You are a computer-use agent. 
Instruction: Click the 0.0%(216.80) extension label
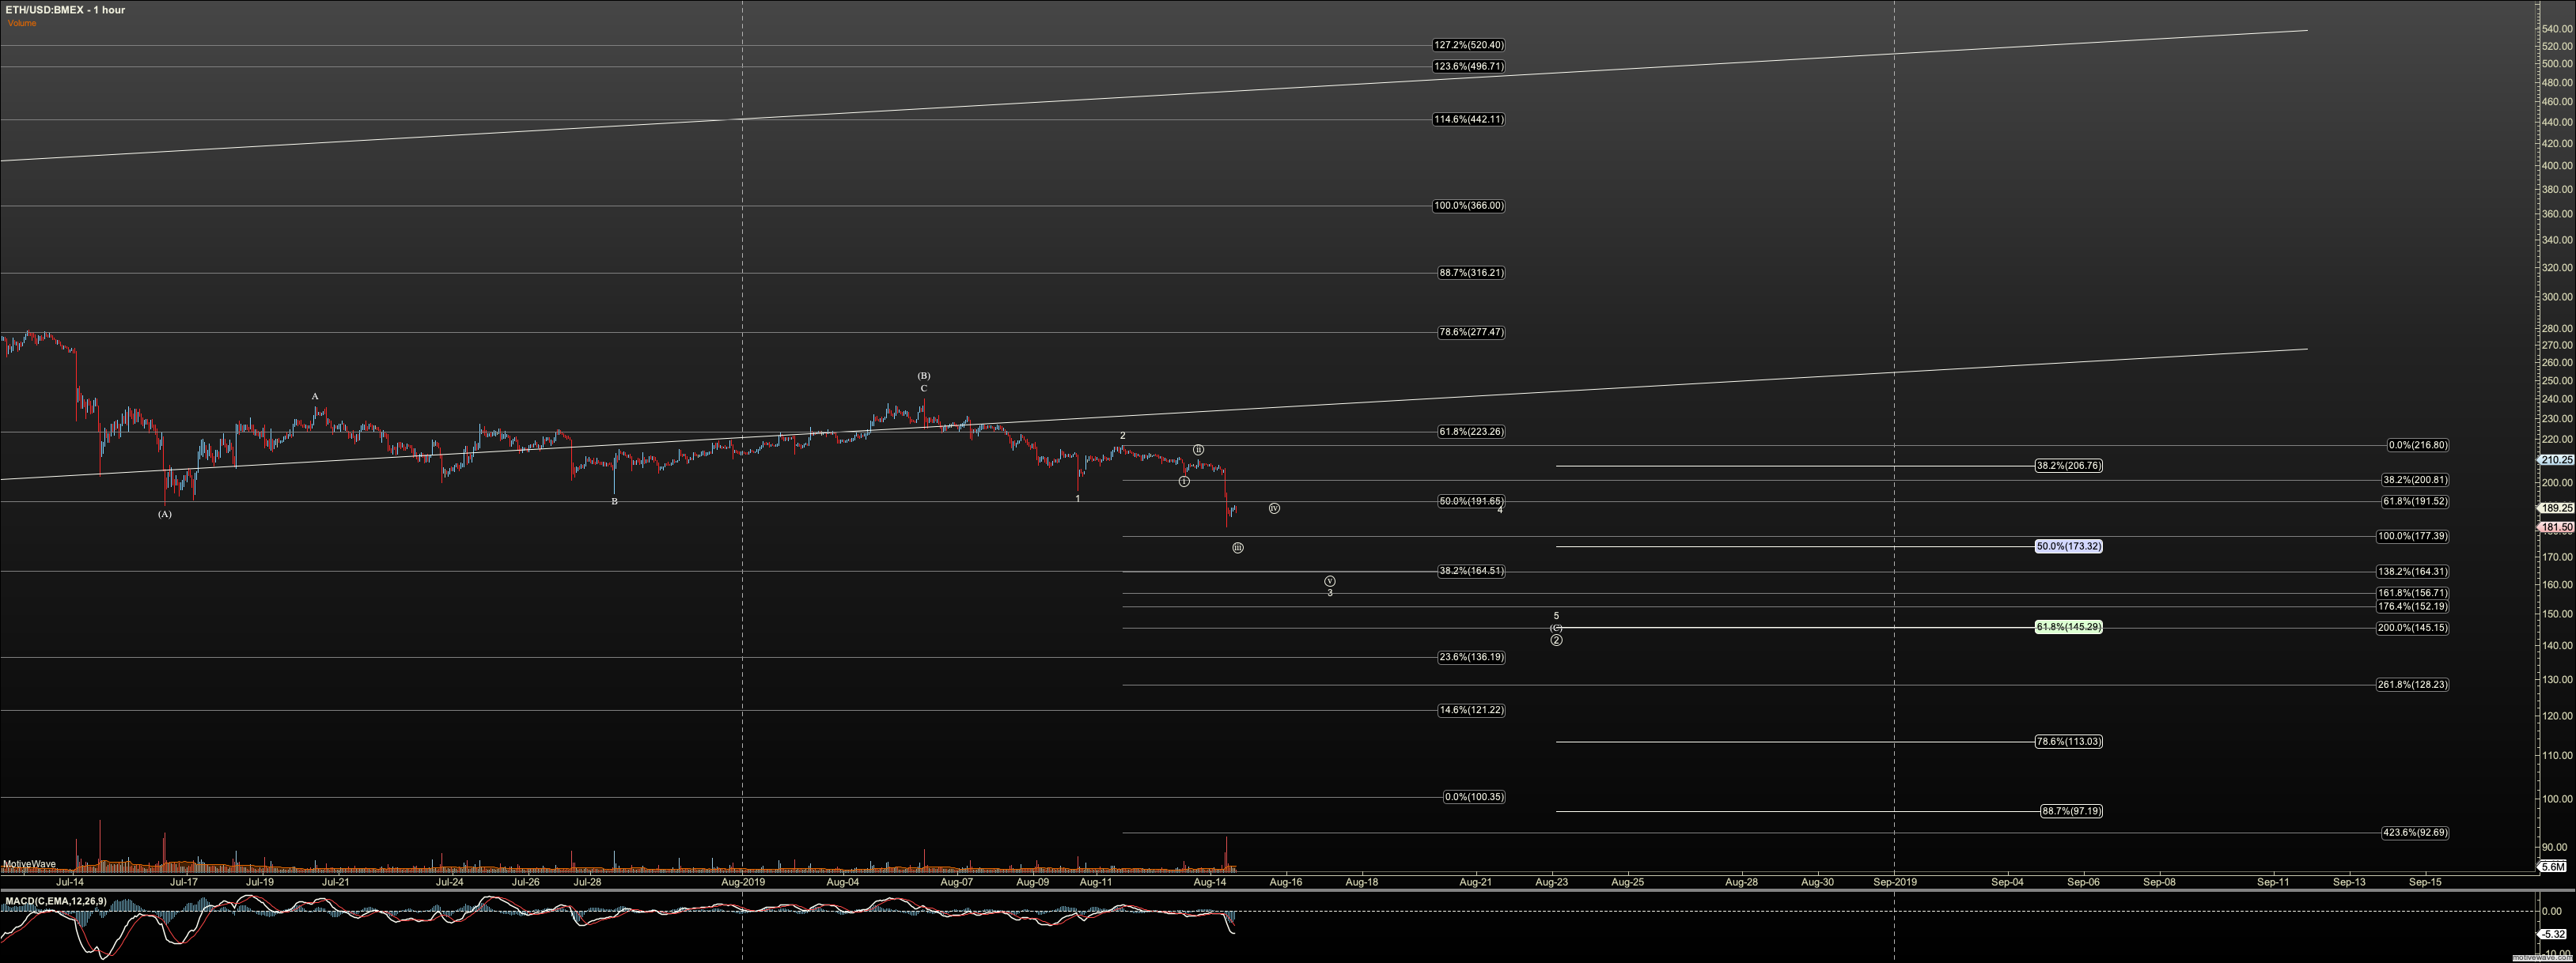point(2418,446)
